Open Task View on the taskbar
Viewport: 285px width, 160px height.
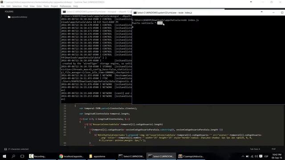22,156
